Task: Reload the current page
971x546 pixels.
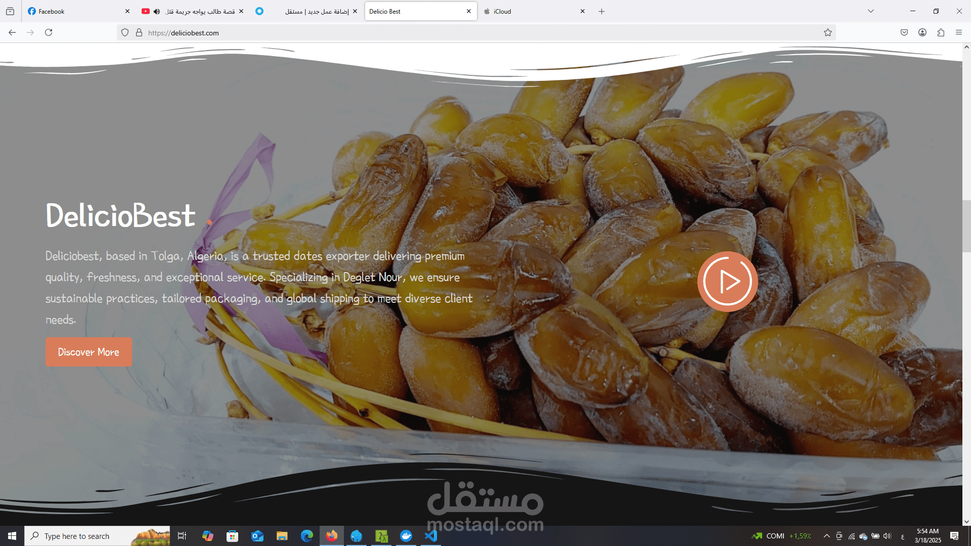Action: click(49, 33)
